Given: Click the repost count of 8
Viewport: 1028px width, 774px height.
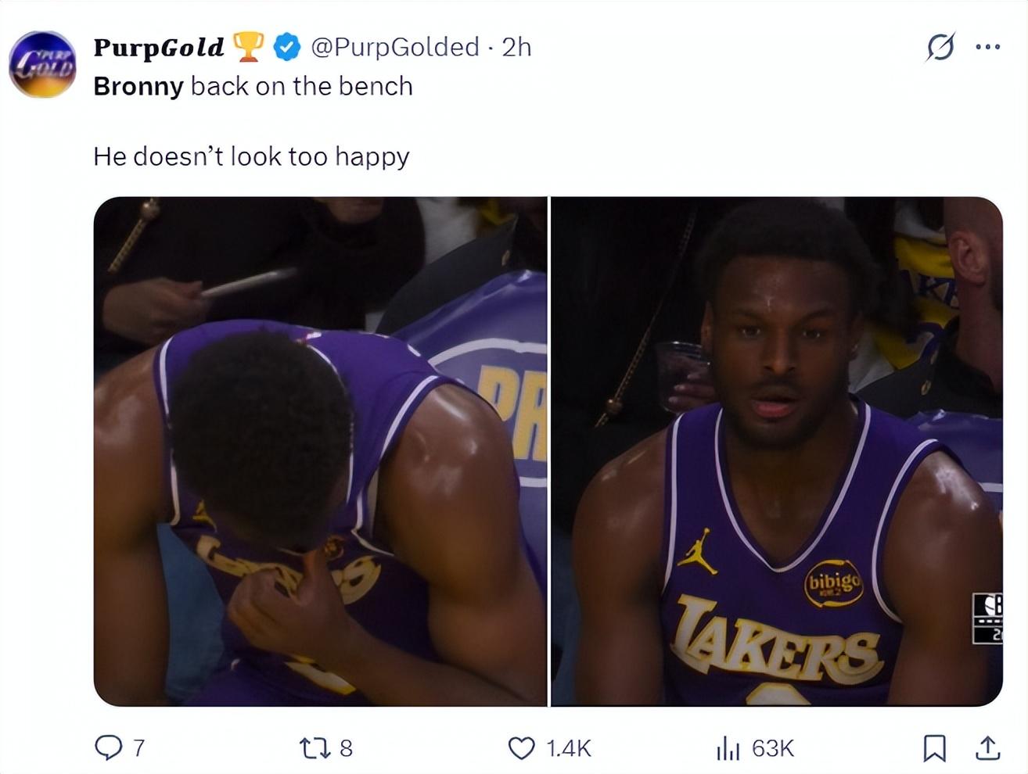Looking at the screenshot, I should (x=346, y=749).
